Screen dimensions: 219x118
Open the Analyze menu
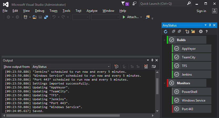tap(92, 11)
